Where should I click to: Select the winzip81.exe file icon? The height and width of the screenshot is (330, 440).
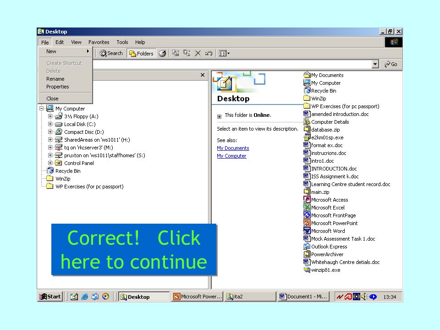point(307,269)
